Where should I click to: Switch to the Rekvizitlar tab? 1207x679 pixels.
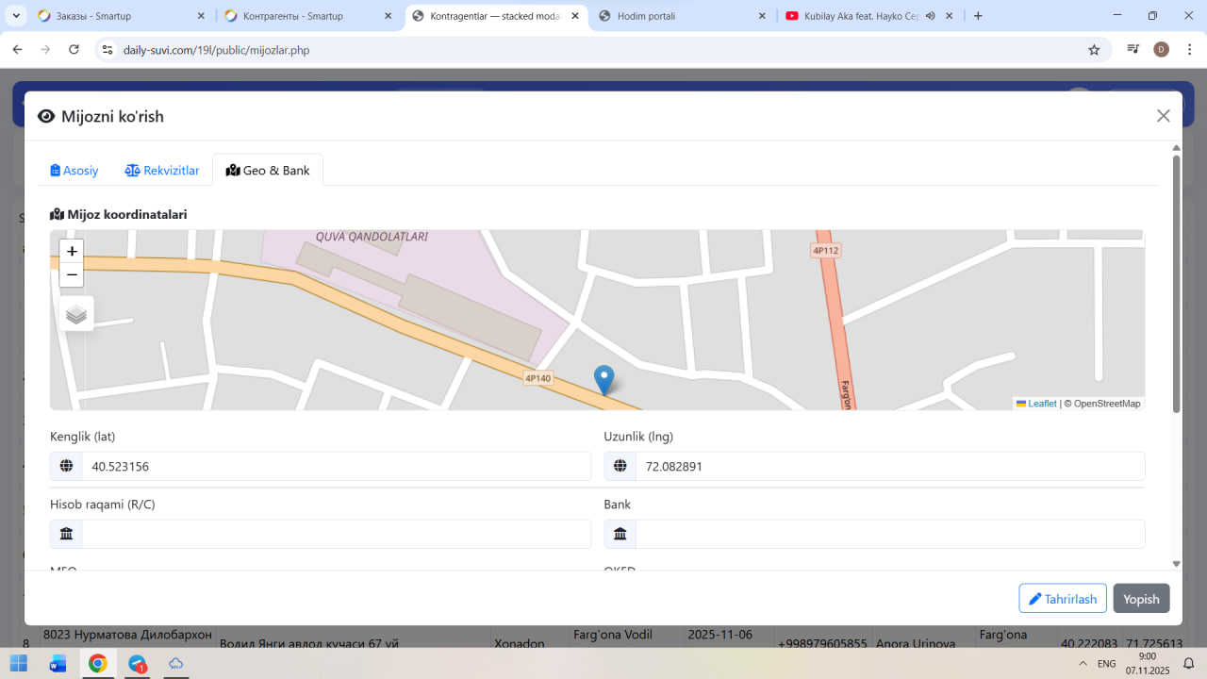click(x=161, y=171)
